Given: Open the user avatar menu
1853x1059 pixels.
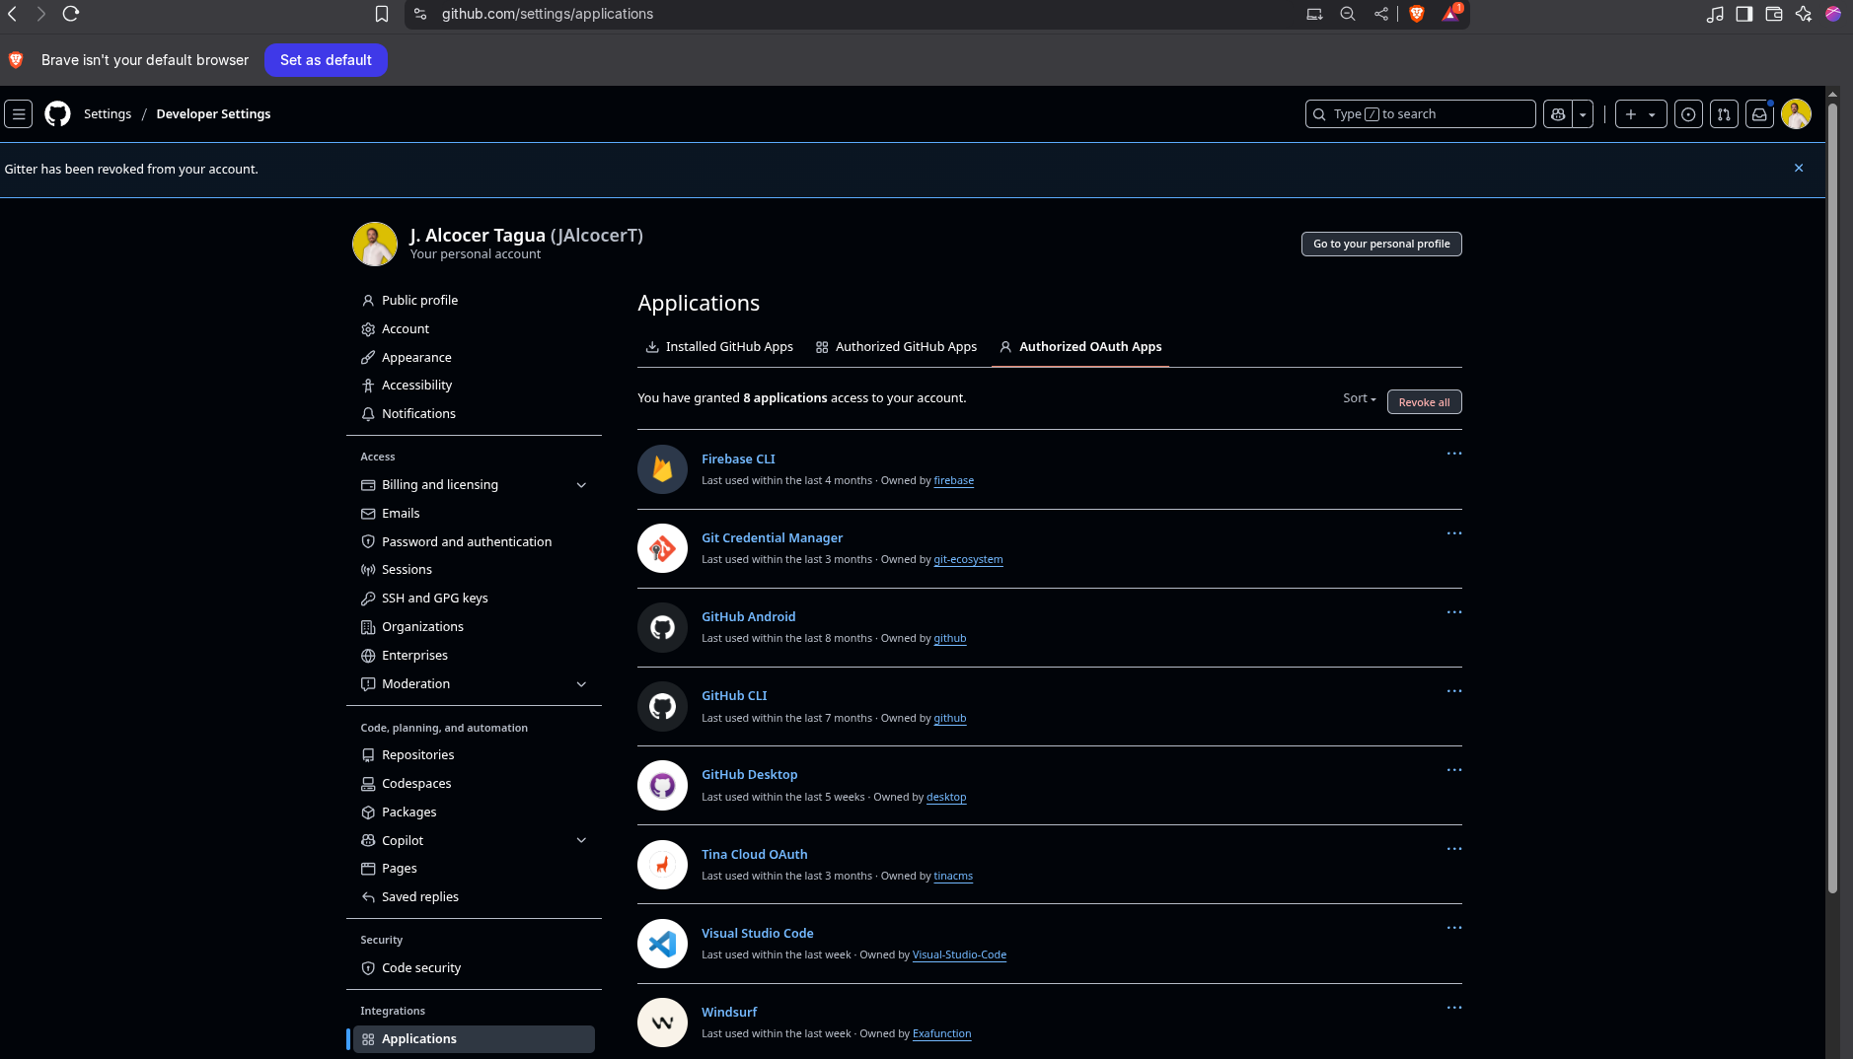Looking at the screenshot, I should pos(1796,114).
